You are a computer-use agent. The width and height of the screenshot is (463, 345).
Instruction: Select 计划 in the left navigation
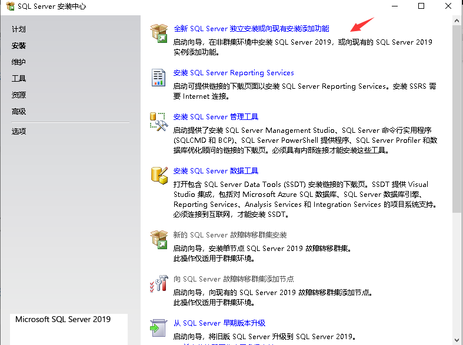[x=19, y=29]
